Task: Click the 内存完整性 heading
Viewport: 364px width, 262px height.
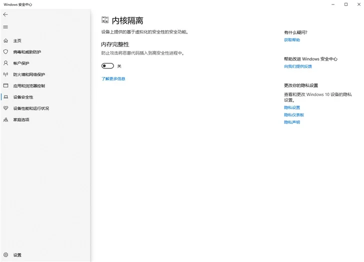Action: (115, 44)
